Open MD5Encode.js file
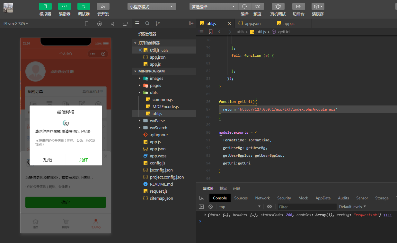The height and width of the screenshot is (243, 397). [164, 106]
